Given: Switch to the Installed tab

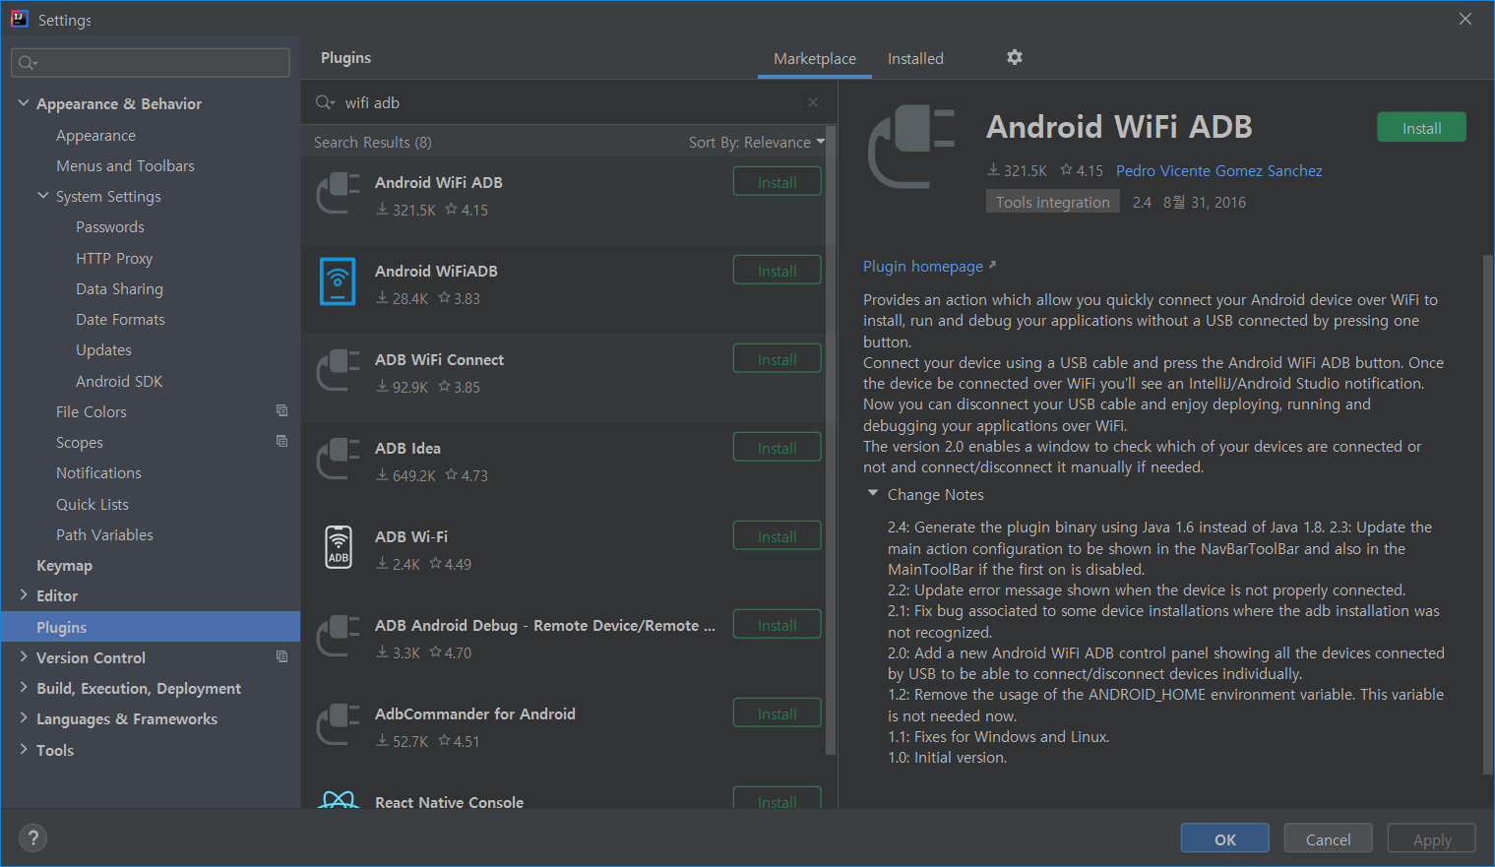Looking at the screenshot, I should click(915, 59).
